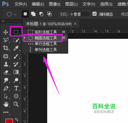Select the Move tool
128x123 pixels.
click(x=6, y=32)
